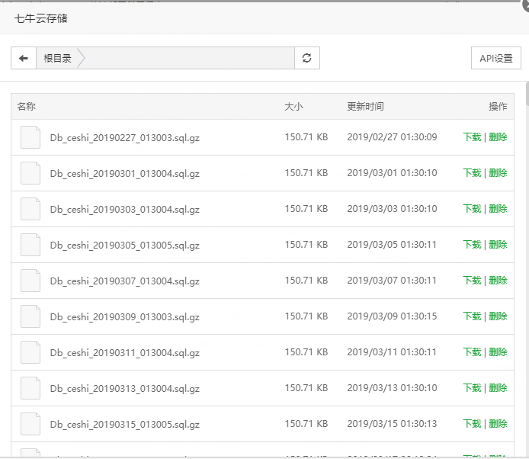This screenshot has height=459, width=529.
Task: Click 150.71 KB size of 20190315 backup
Action: pyautogui.click(x=306, y=424)
